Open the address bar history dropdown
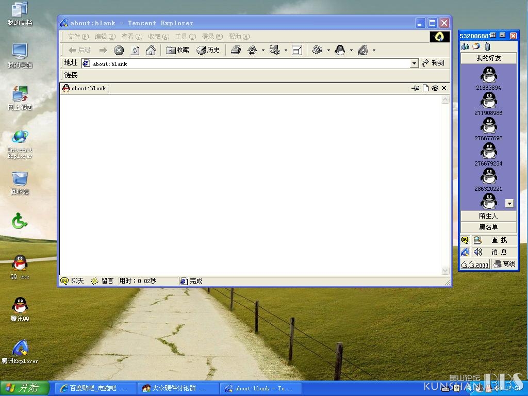The height and width of the screenshot is (396, 528). point(414,63)
